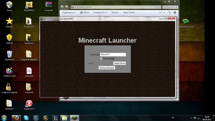Open the blue gear taskbar icon

(x=36, y=118)
